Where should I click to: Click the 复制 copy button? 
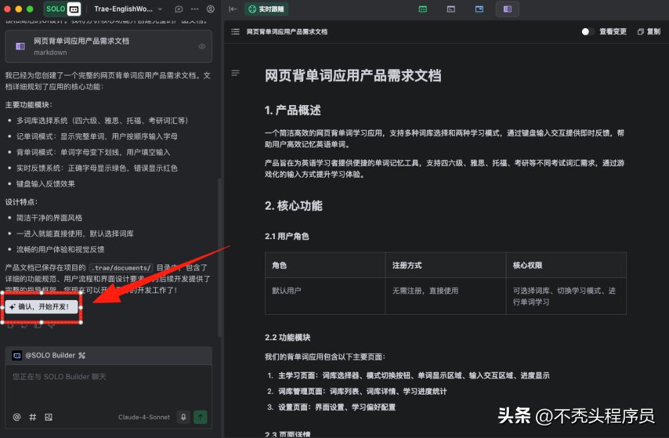[x=648, y=31]
